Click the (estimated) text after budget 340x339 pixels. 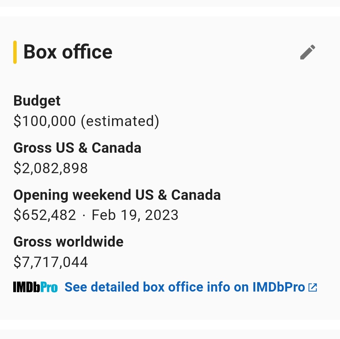[120, 121]
